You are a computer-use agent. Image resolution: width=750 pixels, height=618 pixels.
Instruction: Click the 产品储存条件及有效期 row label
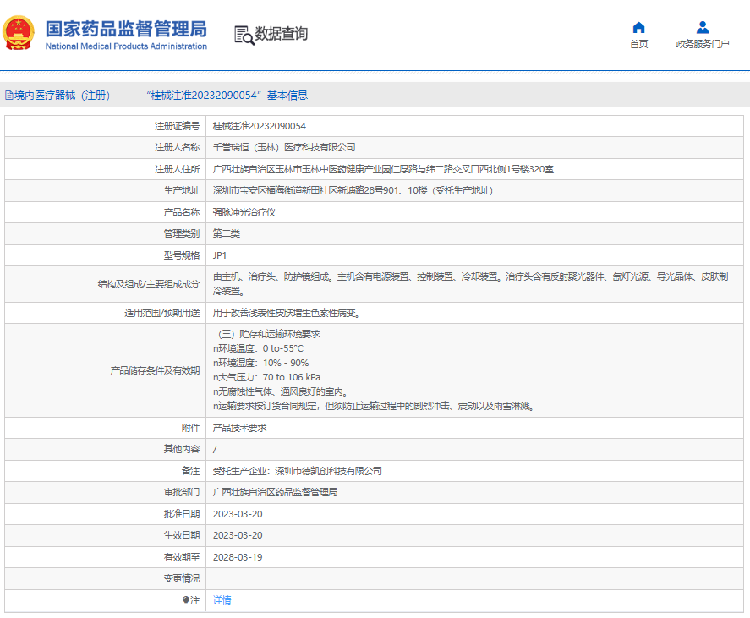(x=155, y=370)
